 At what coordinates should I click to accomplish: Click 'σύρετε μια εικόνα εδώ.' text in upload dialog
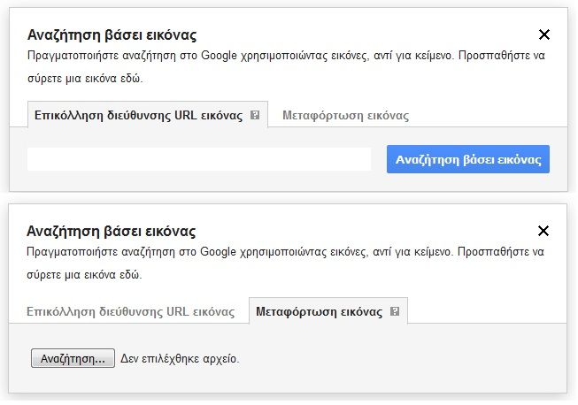tap(84, 275)
